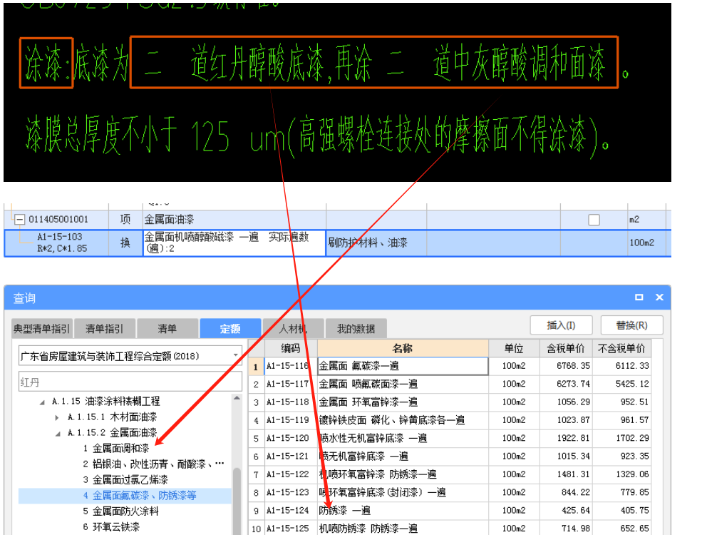Expand the A.1.15.1 木材面油漆 node
This screenshot has height=535, width=702.
click(57, 417)
